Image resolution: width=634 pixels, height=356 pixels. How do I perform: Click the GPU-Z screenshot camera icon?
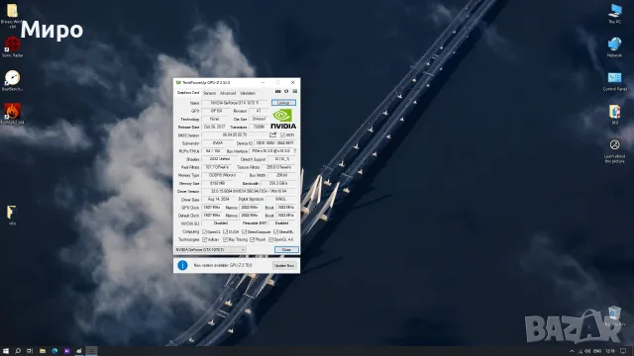277,92
